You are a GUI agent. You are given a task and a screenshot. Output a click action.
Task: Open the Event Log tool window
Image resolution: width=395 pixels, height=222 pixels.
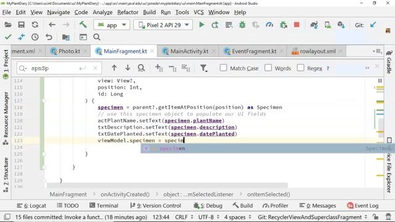coord(363,205)
